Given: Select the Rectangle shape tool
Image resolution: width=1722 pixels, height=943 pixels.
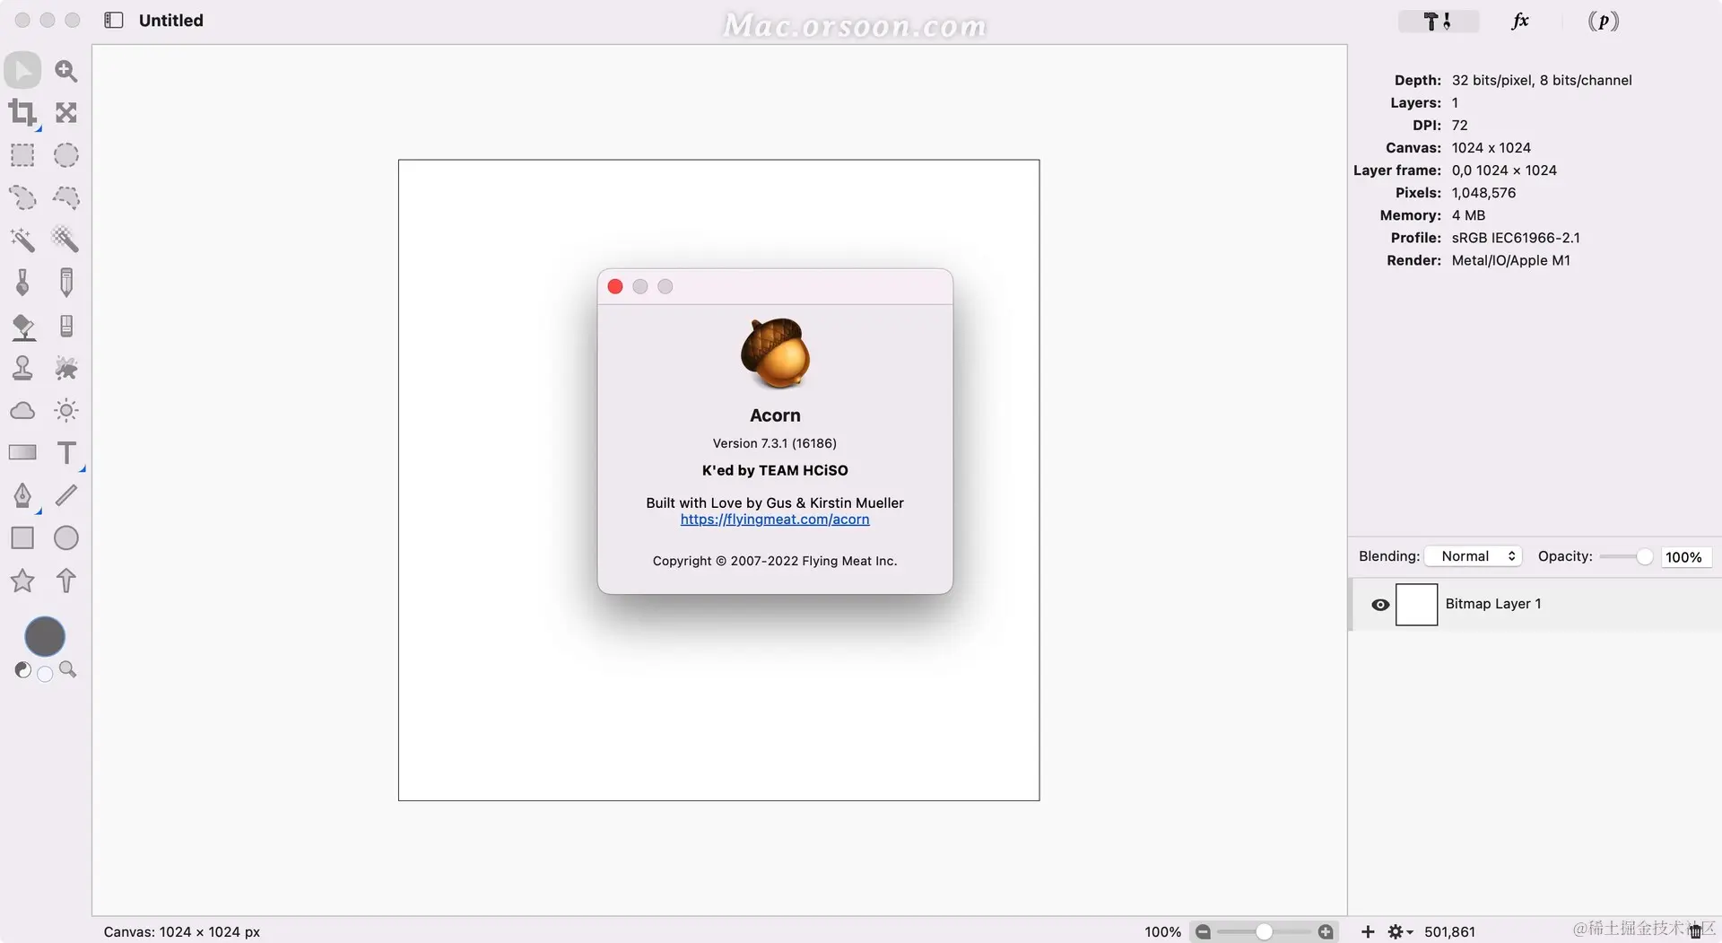Looking at the screenshot, I should point(23,538).
